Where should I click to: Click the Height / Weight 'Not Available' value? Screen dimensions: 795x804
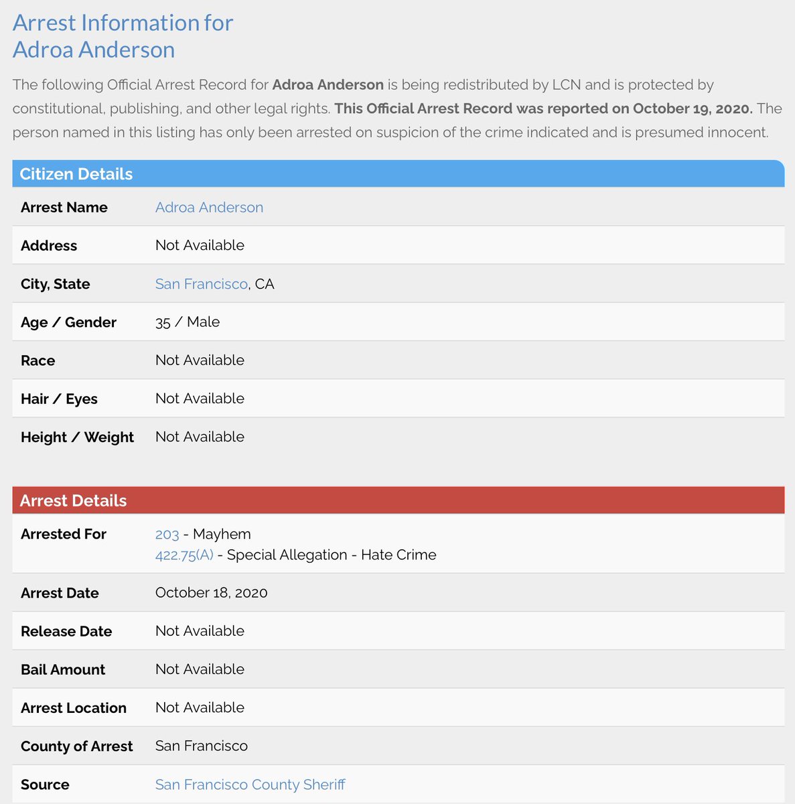[200, 437]
